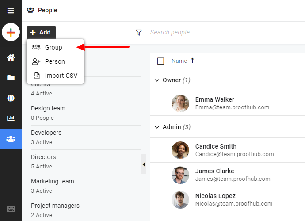The width and height of the screenshot is (305, 221).
Task: Toggle the select-all checkbox beside Name
Action: point(160,61)
